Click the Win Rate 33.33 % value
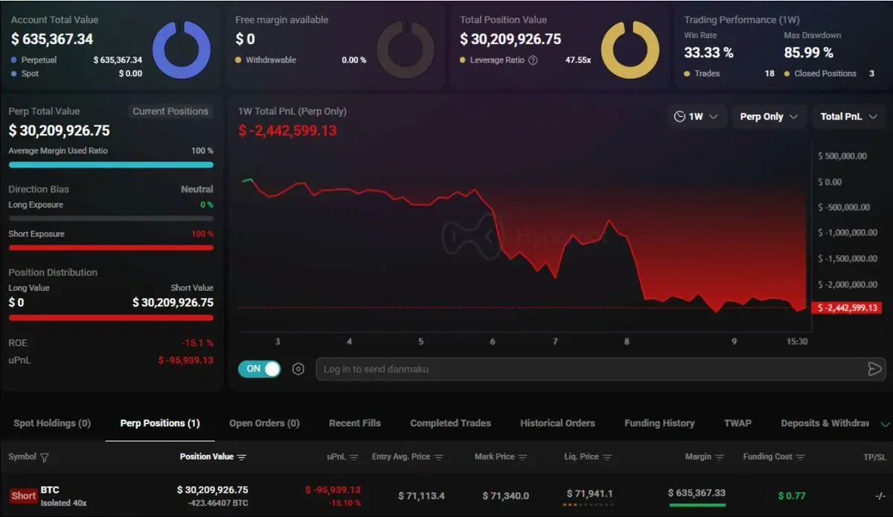The height and width of the screenshot is (517, 893). click(708, 53)
